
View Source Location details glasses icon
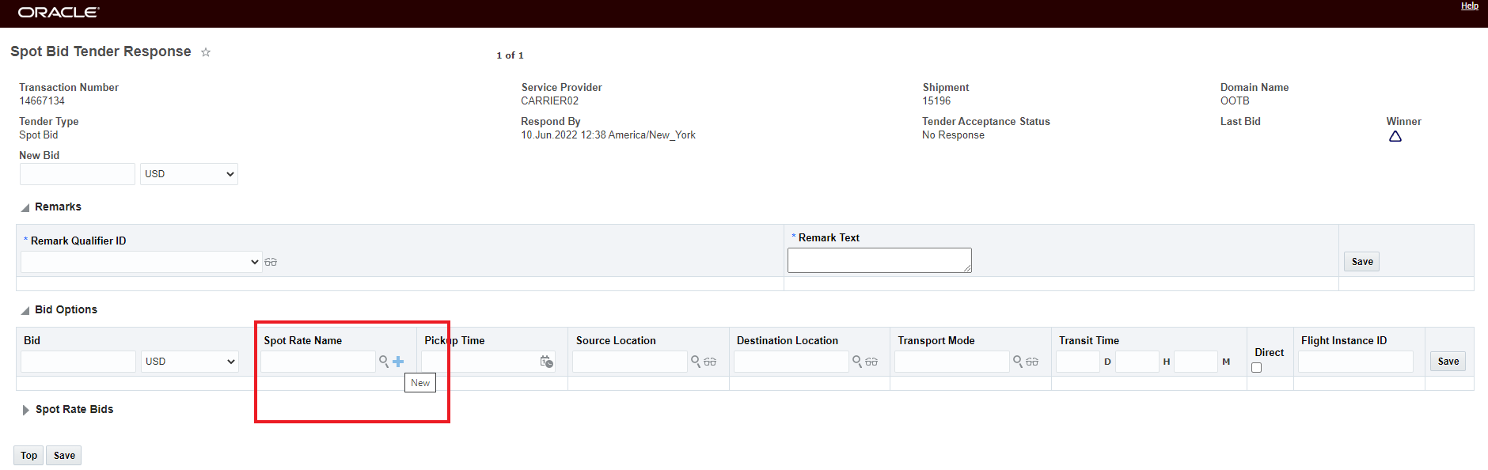pyautogui.click(x=710, y=362)
